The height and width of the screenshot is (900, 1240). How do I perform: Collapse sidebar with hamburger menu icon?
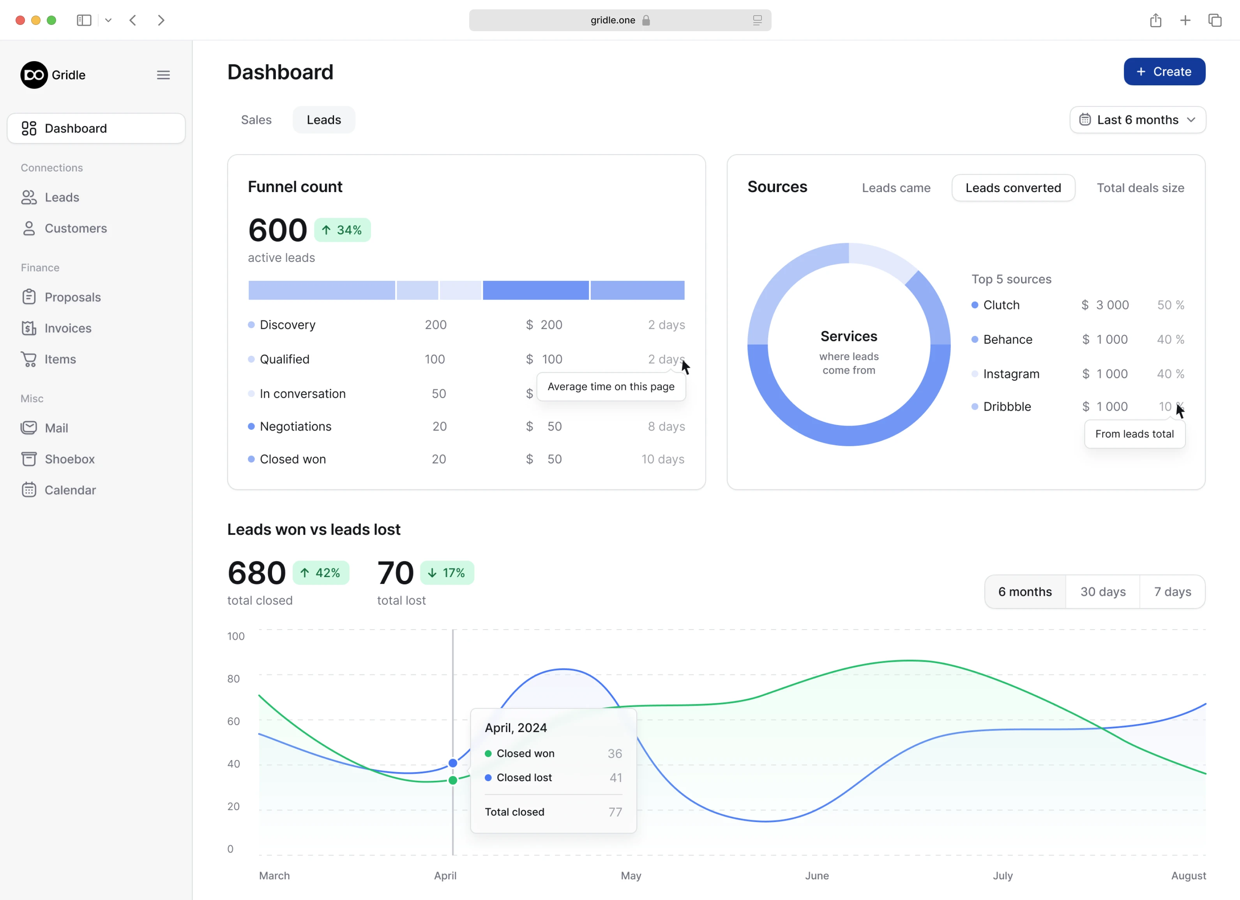tap(163, 75)
